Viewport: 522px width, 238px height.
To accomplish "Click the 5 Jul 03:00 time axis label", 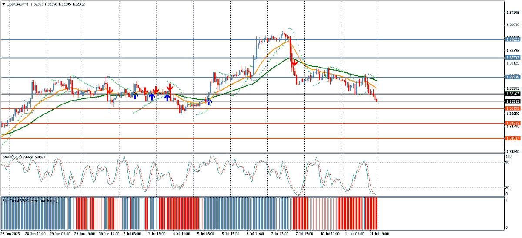I will pyautogui.click(x=206, y=233).
